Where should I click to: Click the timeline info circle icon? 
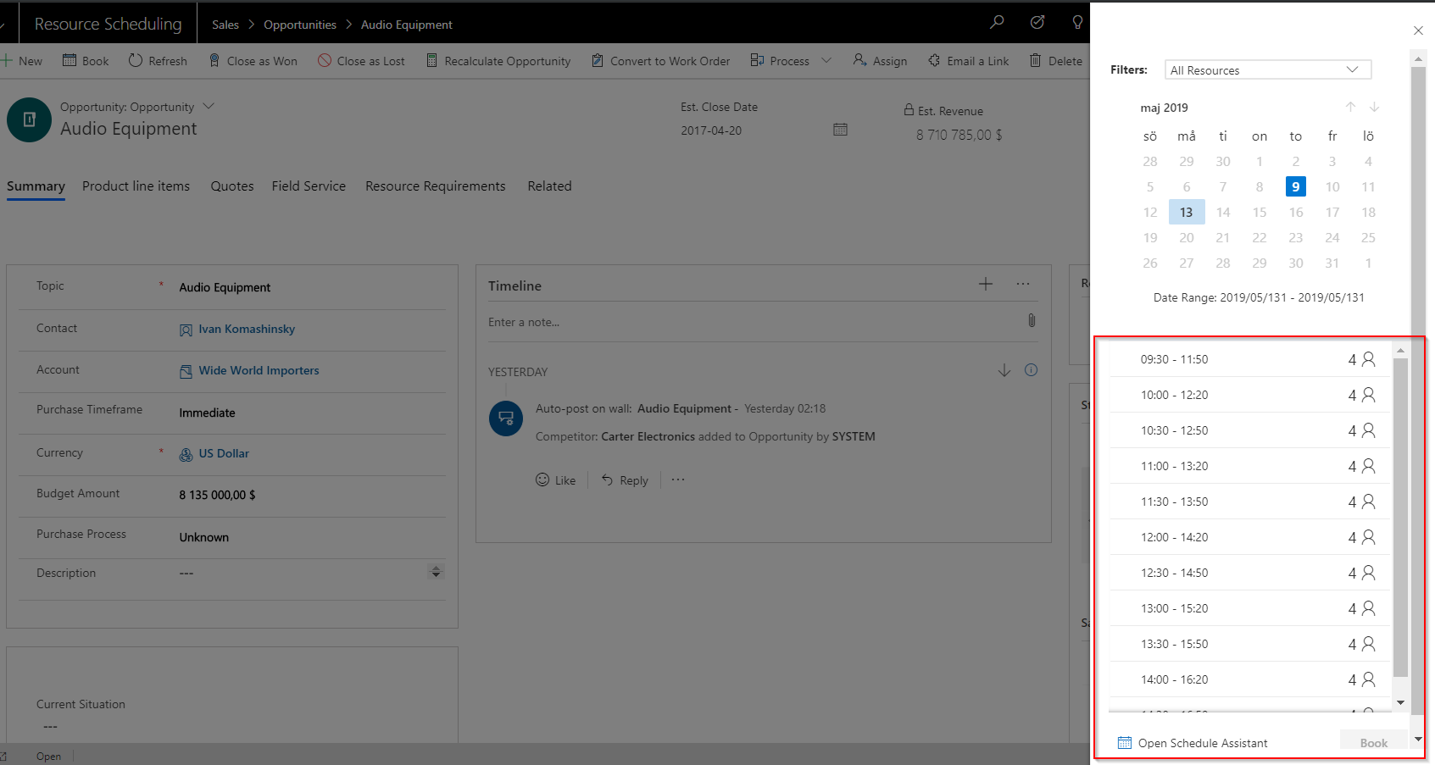coord(1031,370)
